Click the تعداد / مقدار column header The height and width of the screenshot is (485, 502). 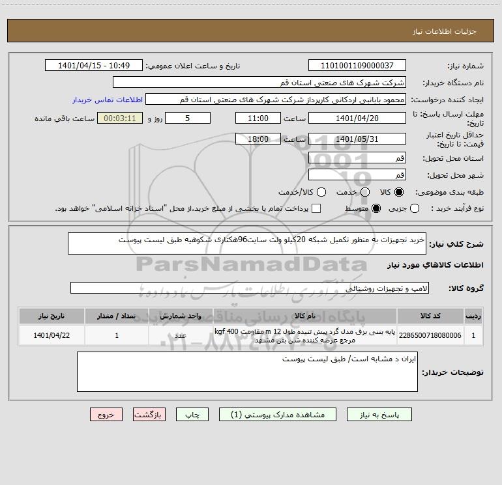pos(117,316)
